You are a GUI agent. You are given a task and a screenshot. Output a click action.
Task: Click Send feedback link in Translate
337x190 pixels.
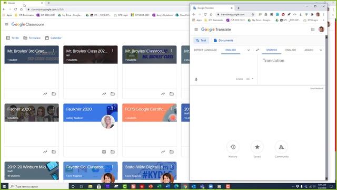316,89
